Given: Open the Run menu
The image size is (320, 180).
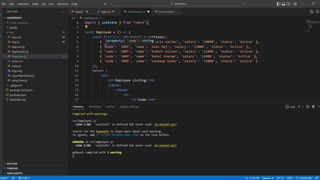Looking at the screenshot, I should (x=51, y=4).
